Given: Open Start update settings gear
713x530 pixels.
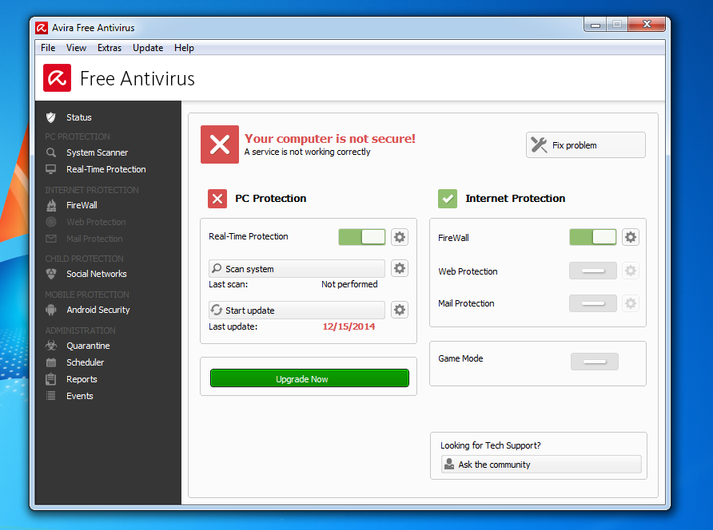Looking at the screenshot, I should 399,310.
